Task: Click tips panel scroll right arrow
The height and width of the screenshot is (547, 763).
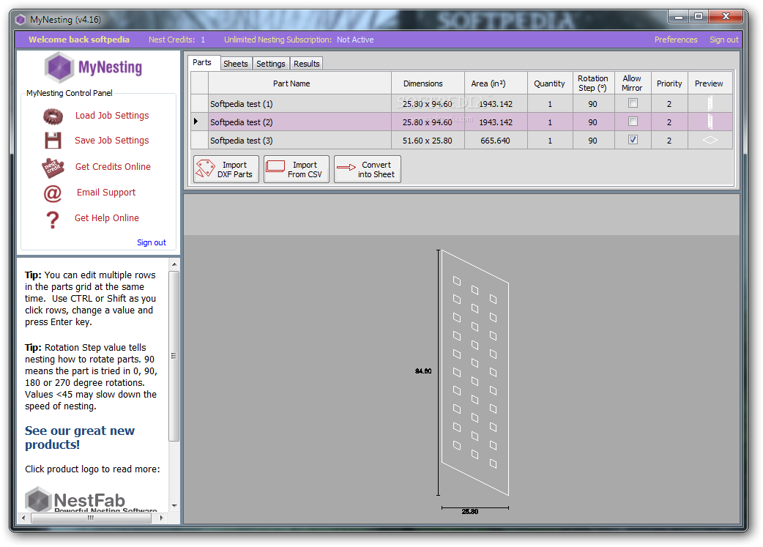Action: (162, 518)
